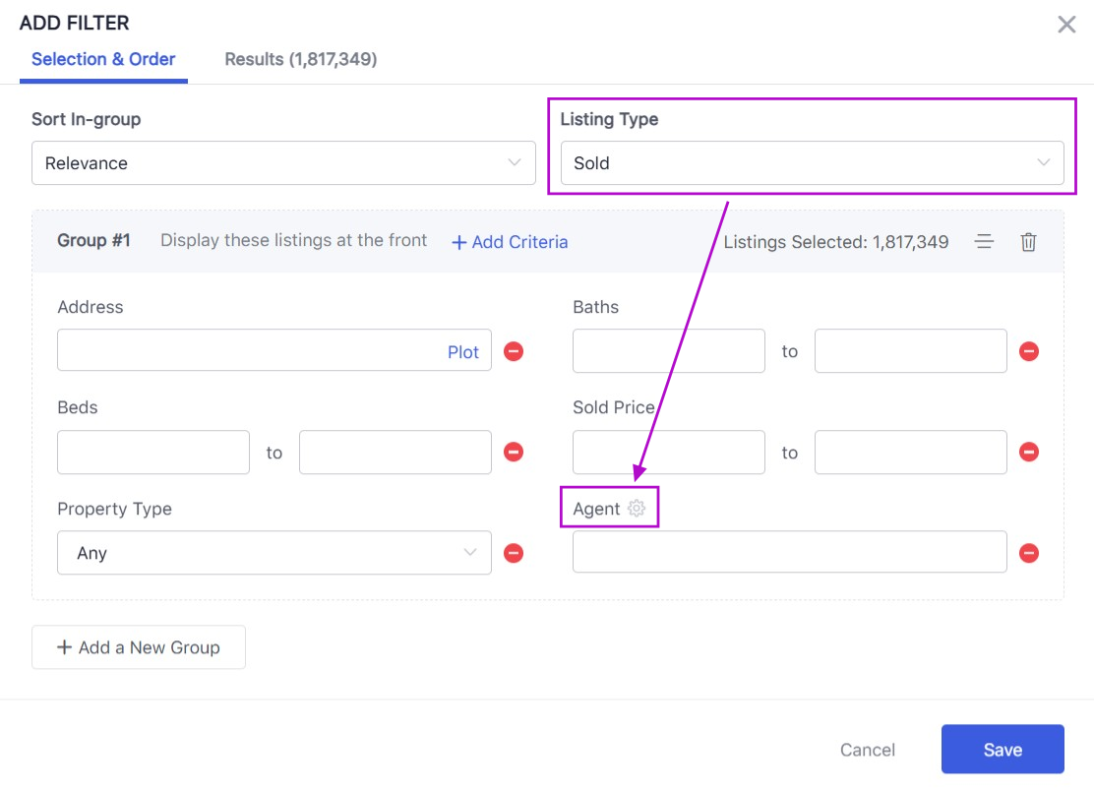Expand the Listing Type dropdown
Image resolution: width=1094 pixels, height=793 pixels.
(812, 163)
